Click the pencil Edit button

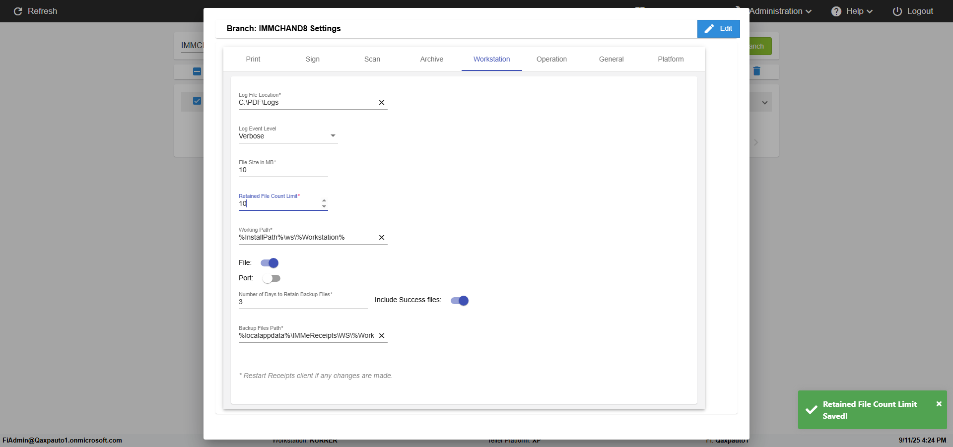718,29
